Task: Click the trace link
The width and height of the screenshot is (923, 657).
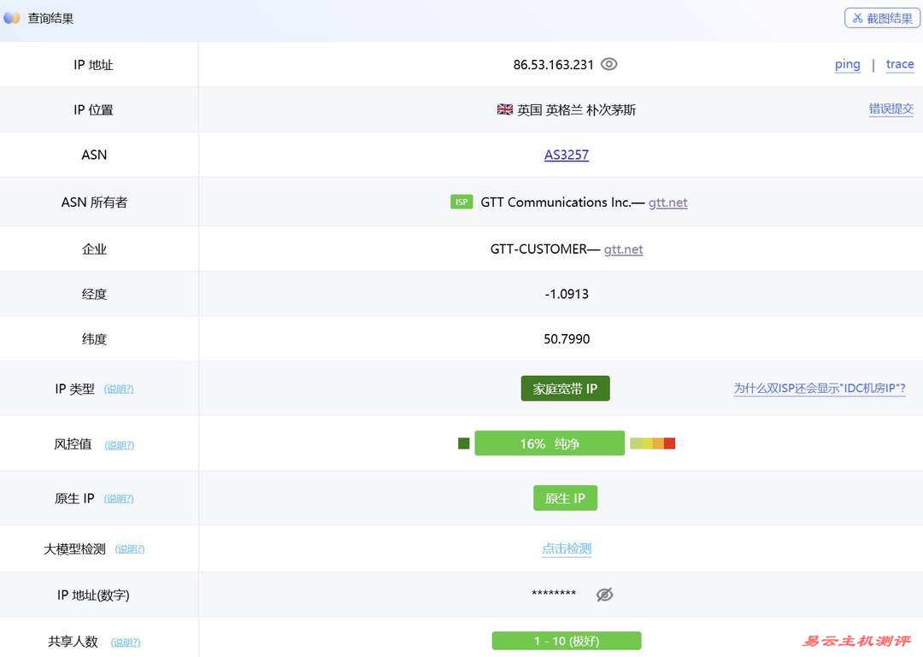Action: coord(900,64)
